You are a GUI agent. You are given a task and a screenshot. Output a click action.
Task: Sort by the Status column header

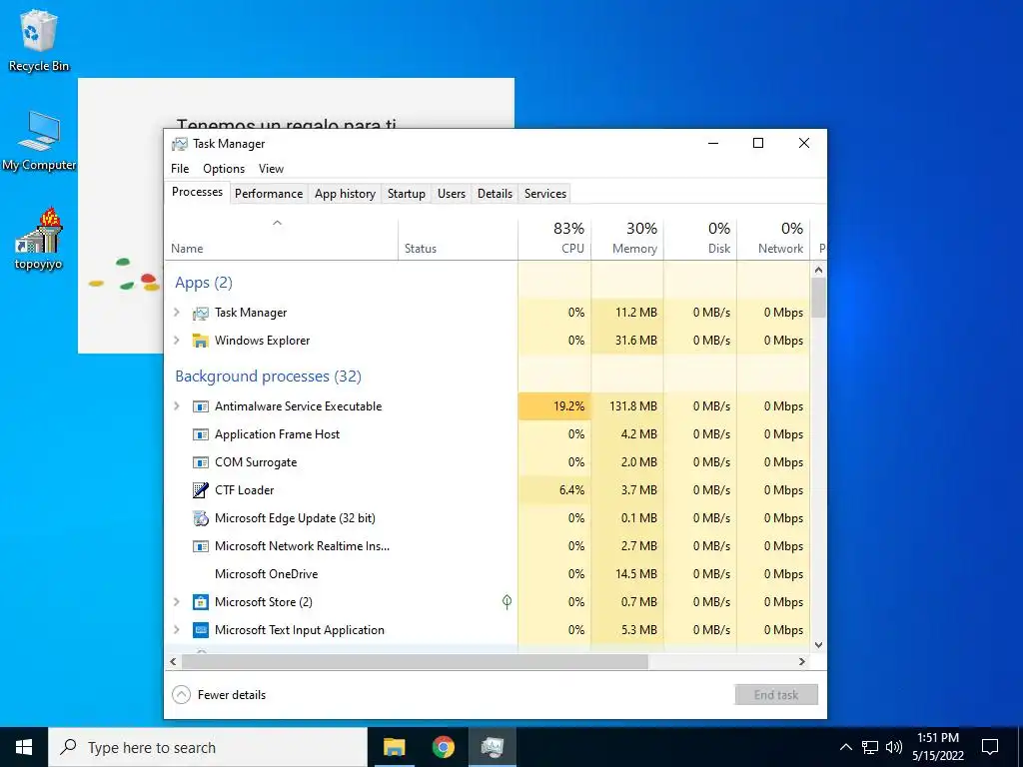click(458, 240)
